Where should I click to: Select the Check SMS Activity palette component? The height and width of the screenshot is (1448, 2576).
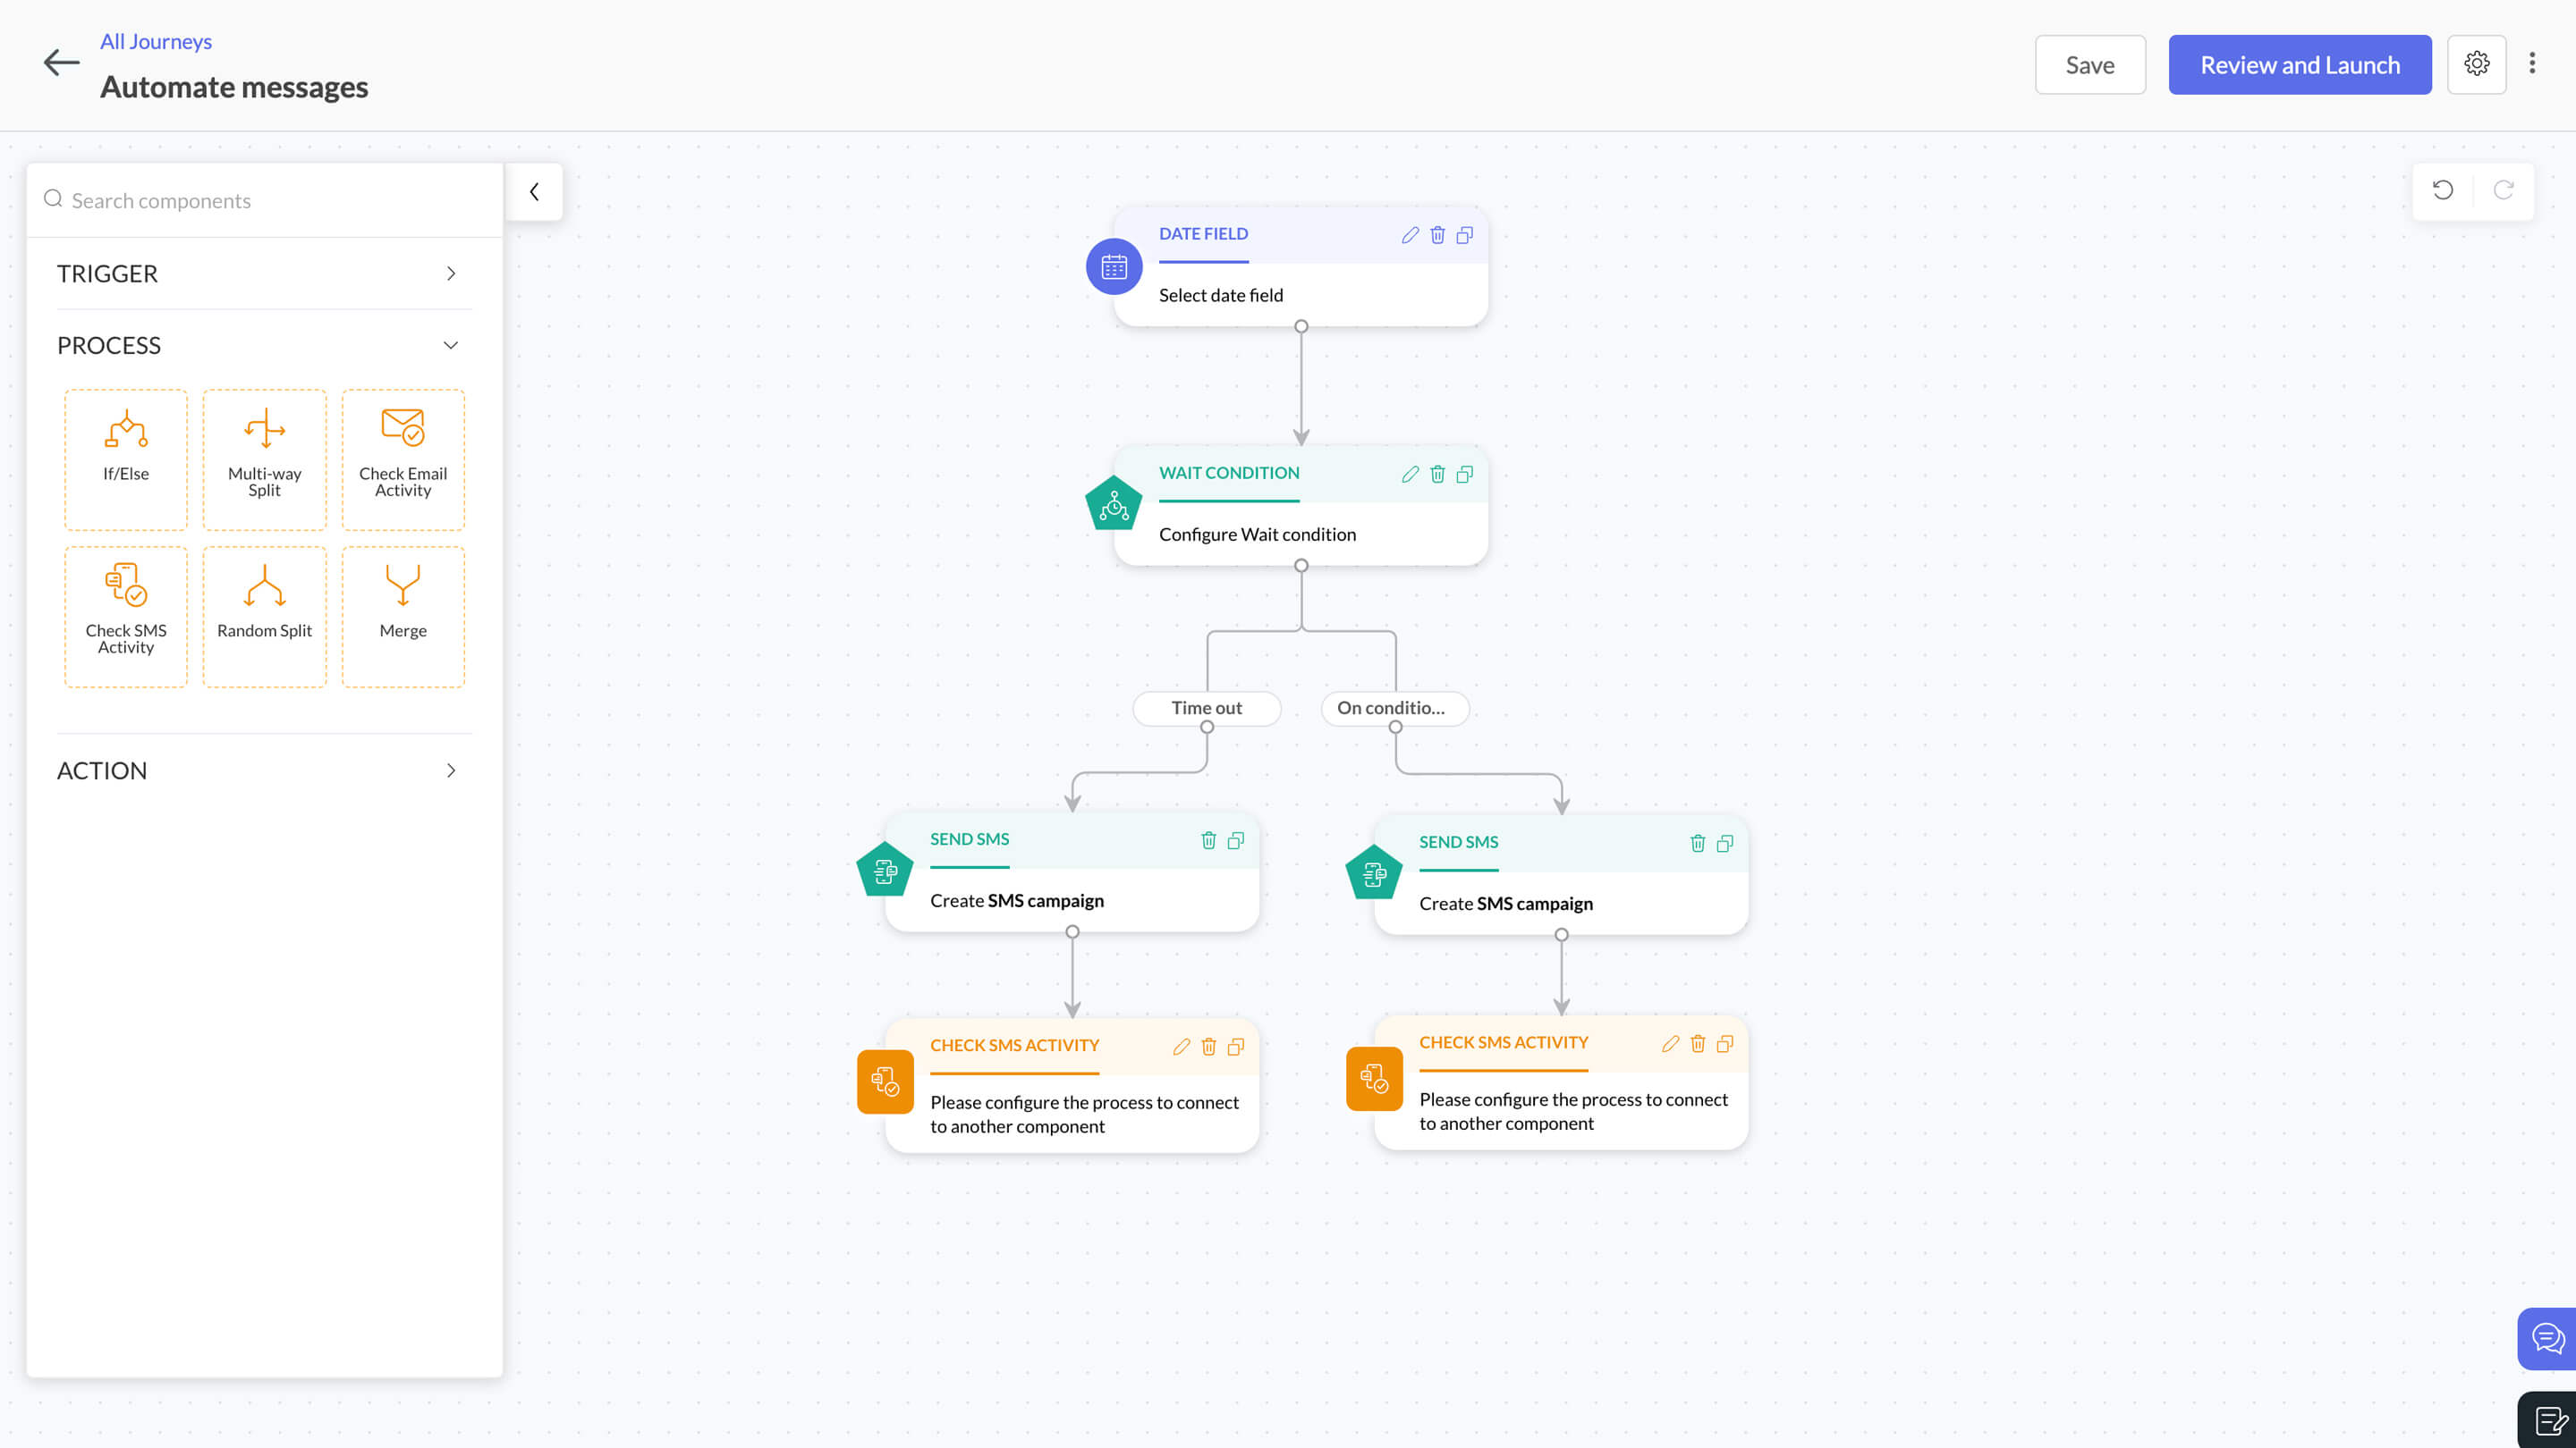point(126,617)
